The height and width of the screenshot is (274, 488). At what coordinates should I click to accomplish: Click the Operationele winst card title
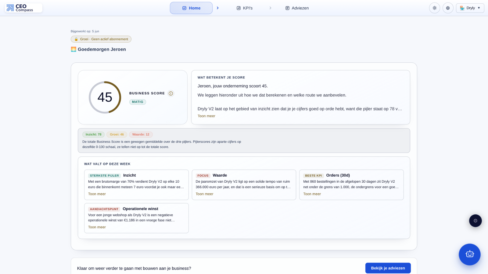tap(140, 209)
